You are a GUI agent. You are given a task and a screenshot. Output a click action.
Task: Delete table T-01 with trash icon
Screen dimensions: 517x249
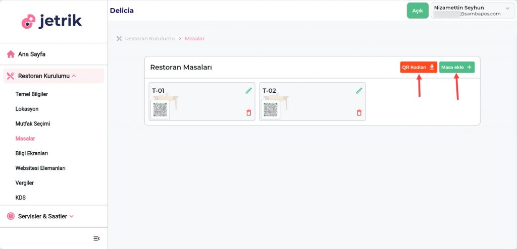click(248, 112)
